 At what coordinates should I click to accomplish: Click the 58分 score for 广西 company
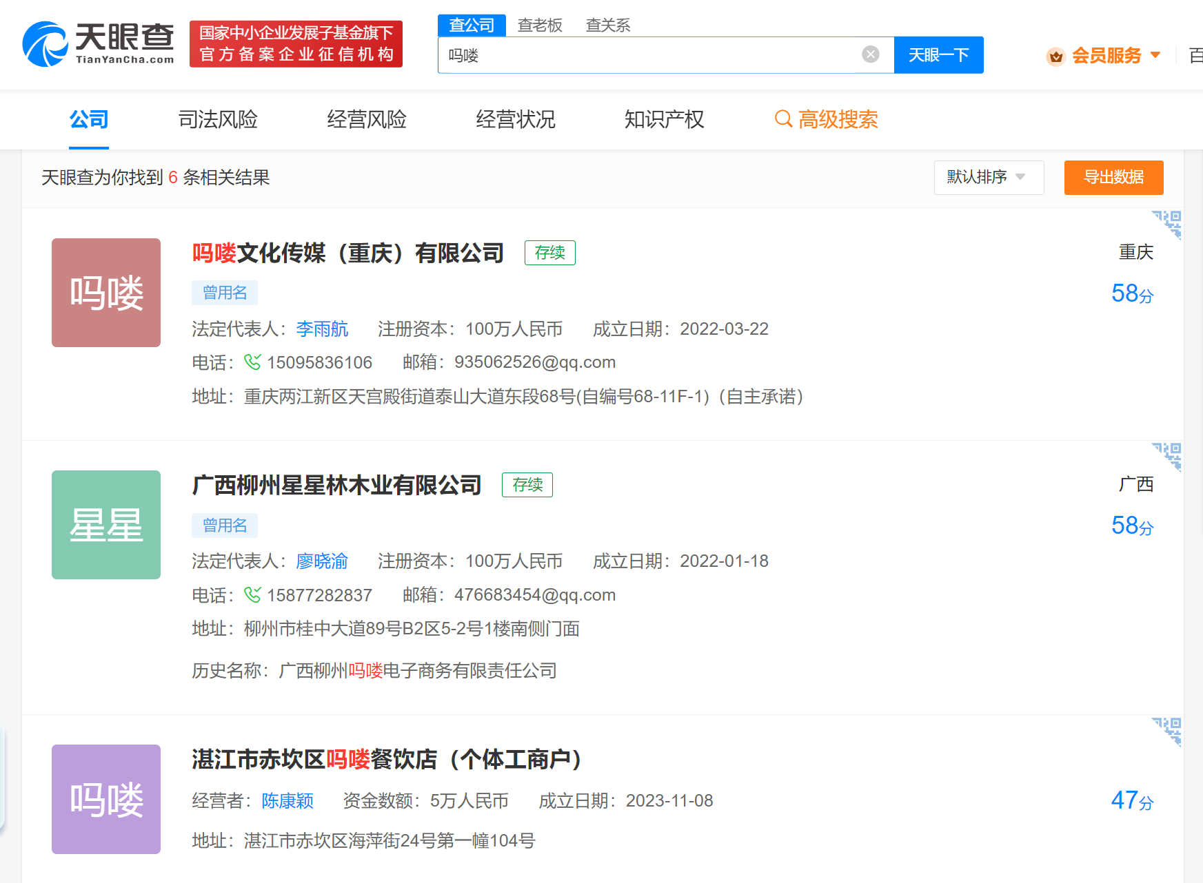tap(1132, 526)
